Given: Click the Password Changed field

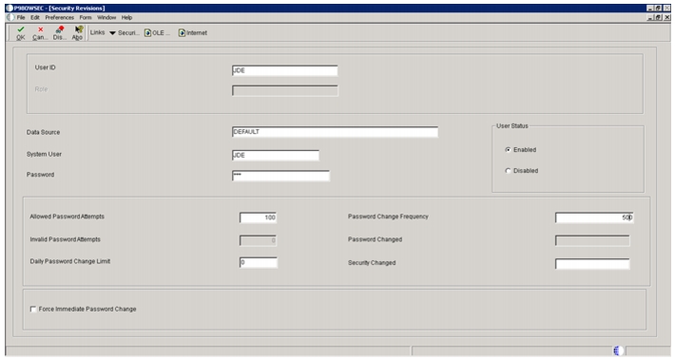Looking at the screenshot, I should [592, 240].
